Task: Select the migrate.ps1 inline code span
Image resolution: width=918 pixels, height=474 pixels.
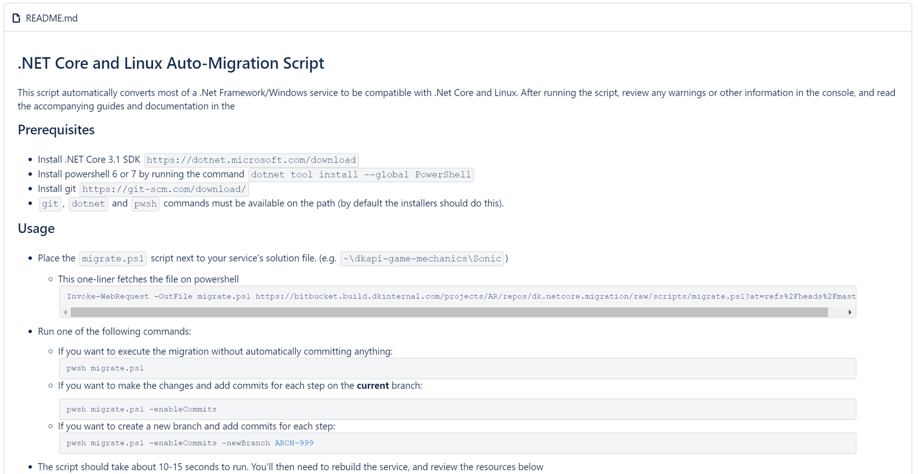Action: [113, 258]
